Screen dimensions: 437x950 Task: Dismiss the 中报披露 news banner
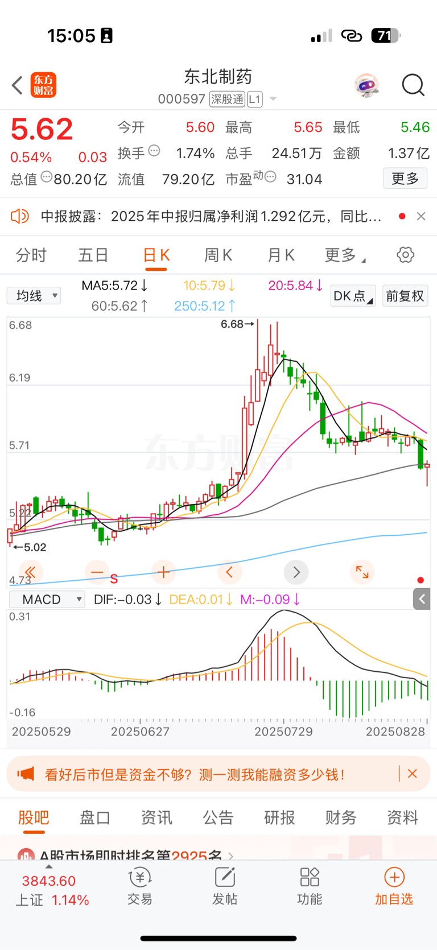pos(421,216)
